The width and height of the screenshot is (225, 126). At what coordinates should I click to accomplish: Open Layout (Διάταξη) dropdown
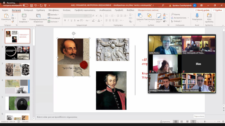click(x=53, y=15)
